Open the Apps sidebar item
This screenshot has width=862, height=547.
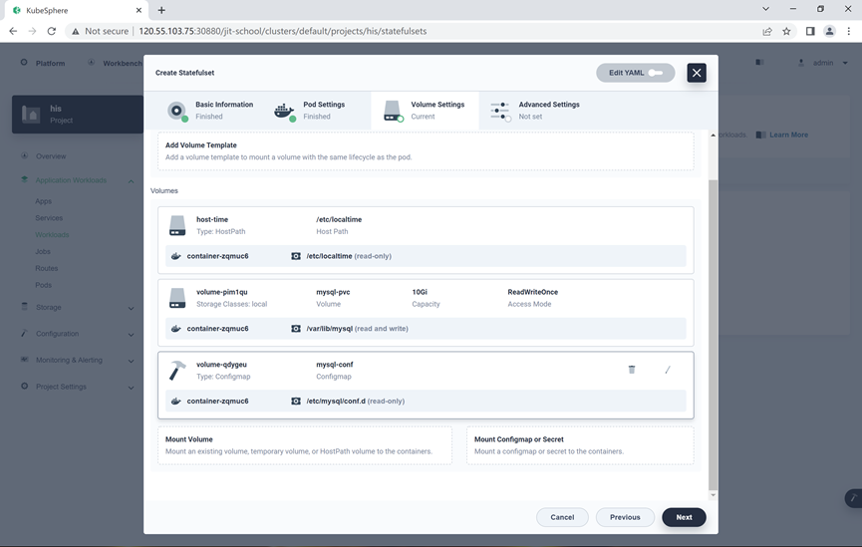[x=44, y=201]
